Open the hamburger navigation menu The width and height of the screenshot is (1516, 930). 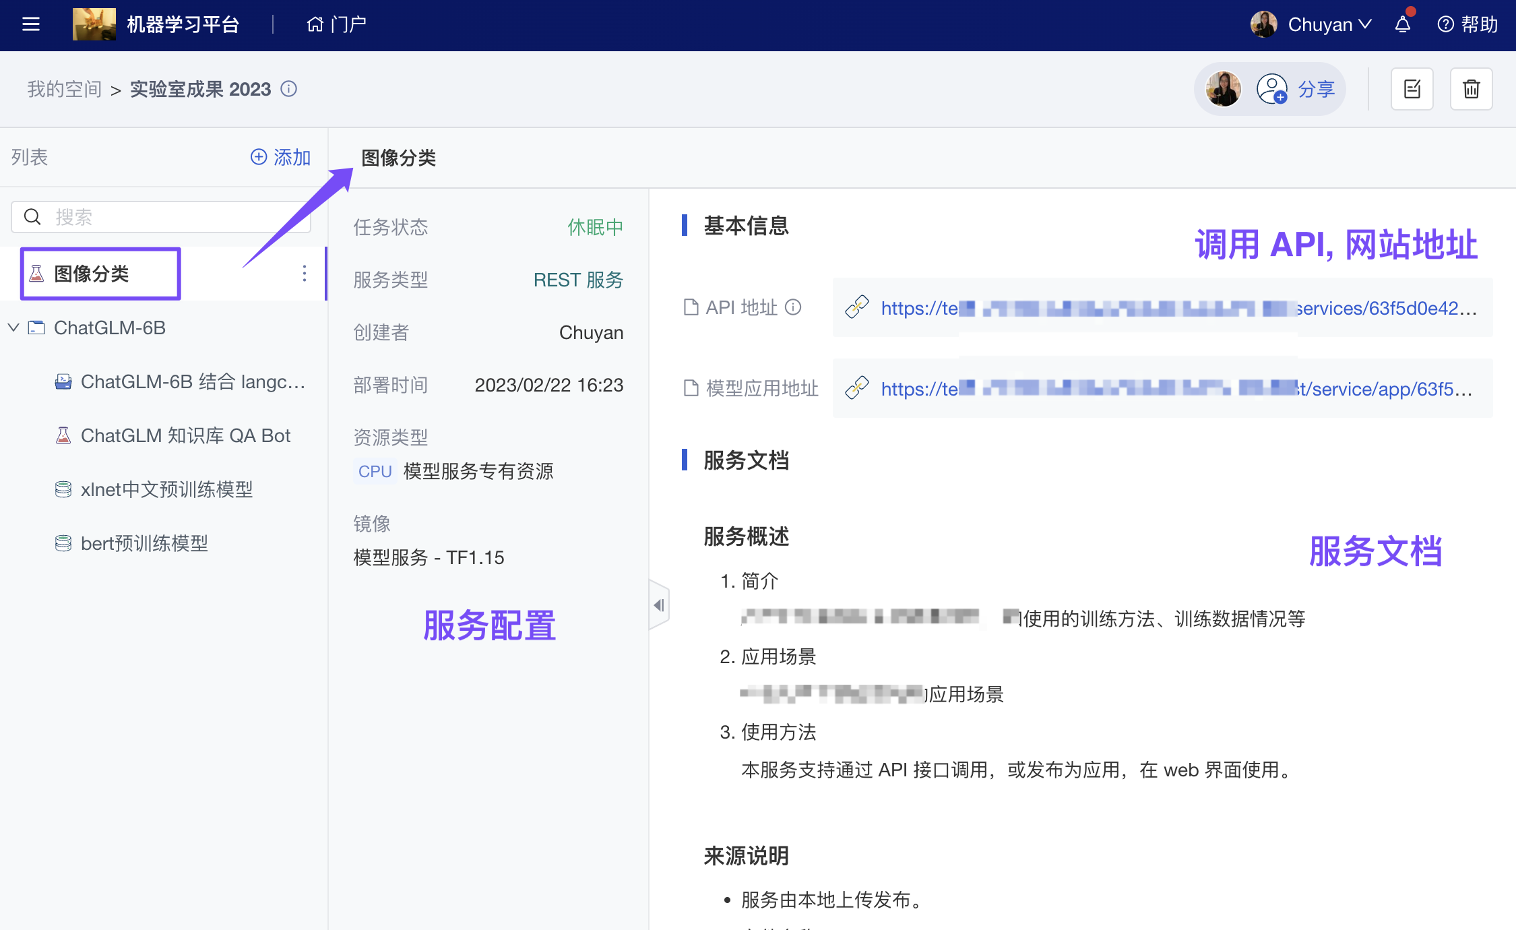[30, 24]
